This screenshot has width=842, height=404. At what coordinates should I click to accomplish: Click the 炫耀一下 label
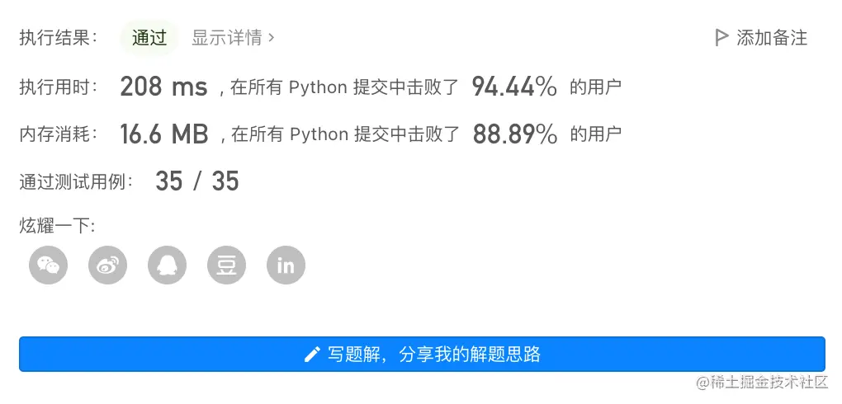57,226
